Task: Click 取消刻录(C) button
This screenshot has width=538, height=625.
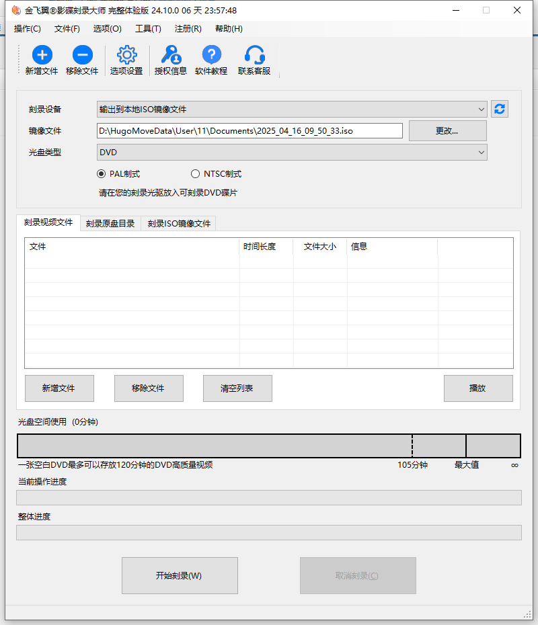Action: (358, 575)
